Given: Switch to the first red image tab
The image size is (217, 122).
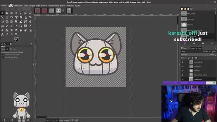Looking at the screenshot, I should pyautogui.click(x=37, y=11).
